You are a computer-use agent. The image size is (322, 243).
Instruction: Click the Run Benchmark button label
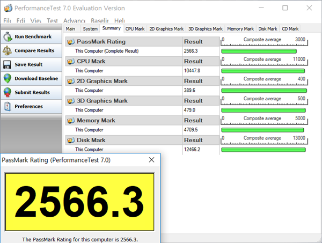pyautogui.click(x=33, y=36)
